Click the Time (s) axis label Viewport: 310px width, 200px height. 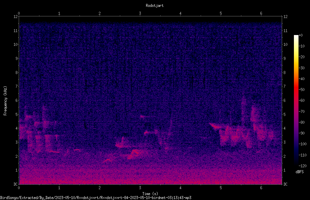coord(150,194)
